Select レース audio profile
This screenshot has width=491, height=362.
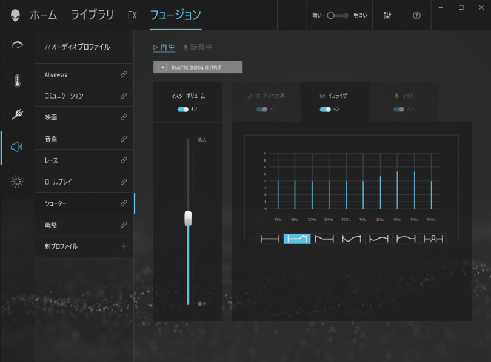73,160
